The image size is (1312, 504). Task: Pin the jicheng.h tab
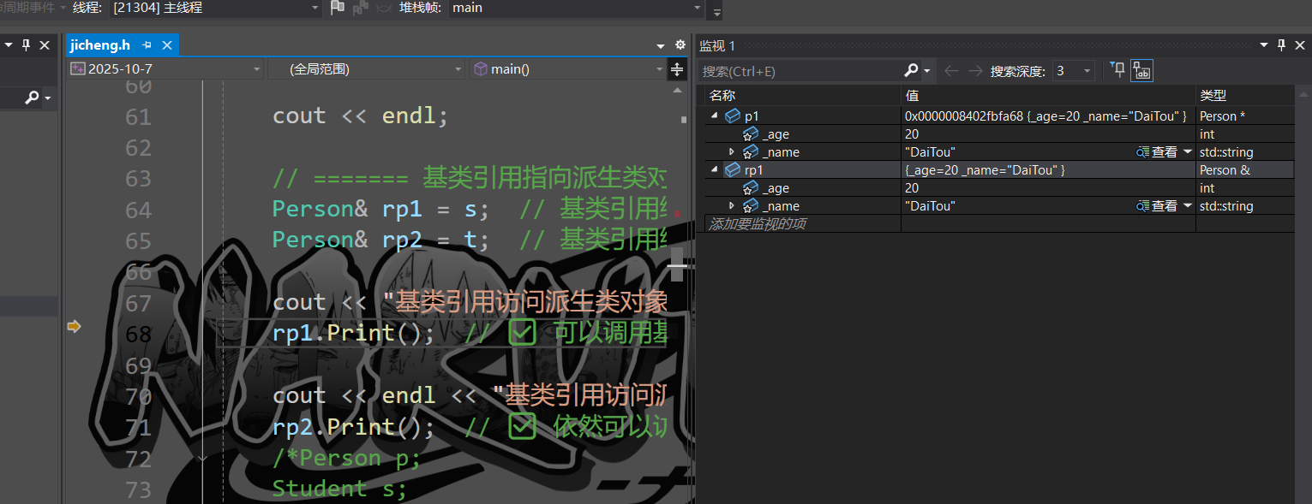[x=145, y=45]
